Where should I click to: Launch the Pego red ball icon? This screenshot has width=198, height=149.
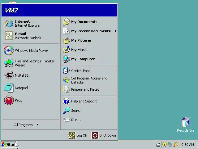(x=9, y=100)
